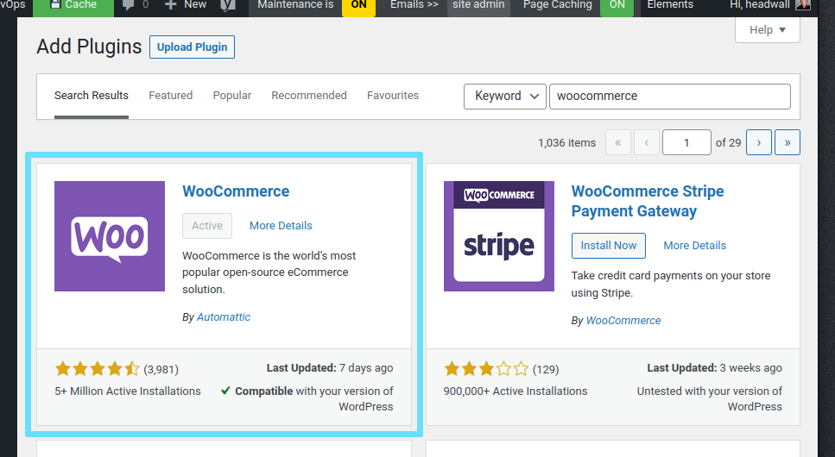
Task: Click the Compatible checkmark icon
Action: click(x=225, y=391)
